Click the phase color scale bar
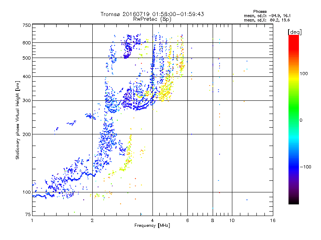The width and height of the screenshot is (321, 240). click(294, 120)
